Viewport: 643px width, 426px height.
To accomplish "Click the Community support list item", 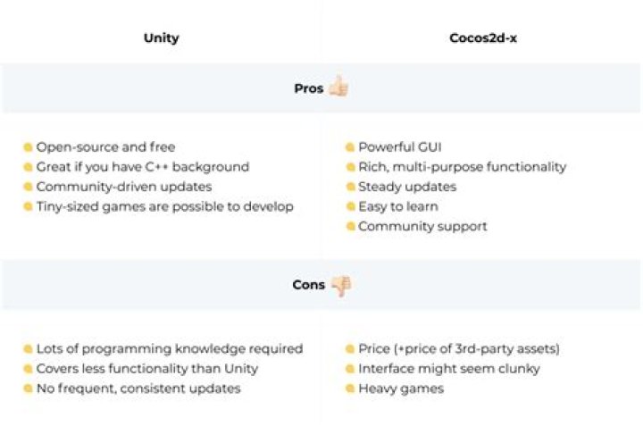I will click(422, 227).
